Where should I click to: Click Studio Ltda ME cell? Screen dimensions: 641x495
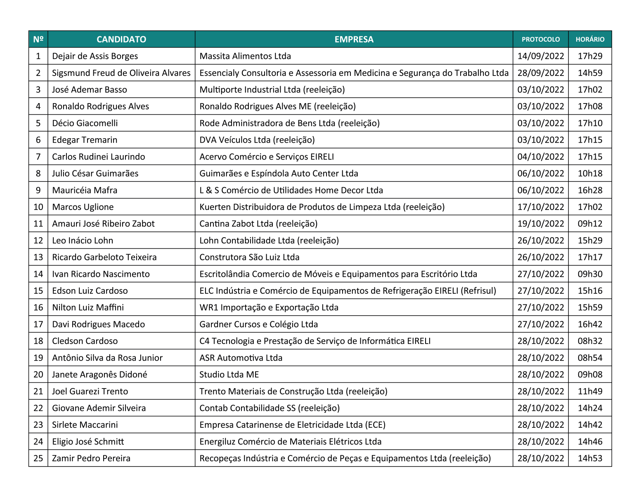(354, 375)
